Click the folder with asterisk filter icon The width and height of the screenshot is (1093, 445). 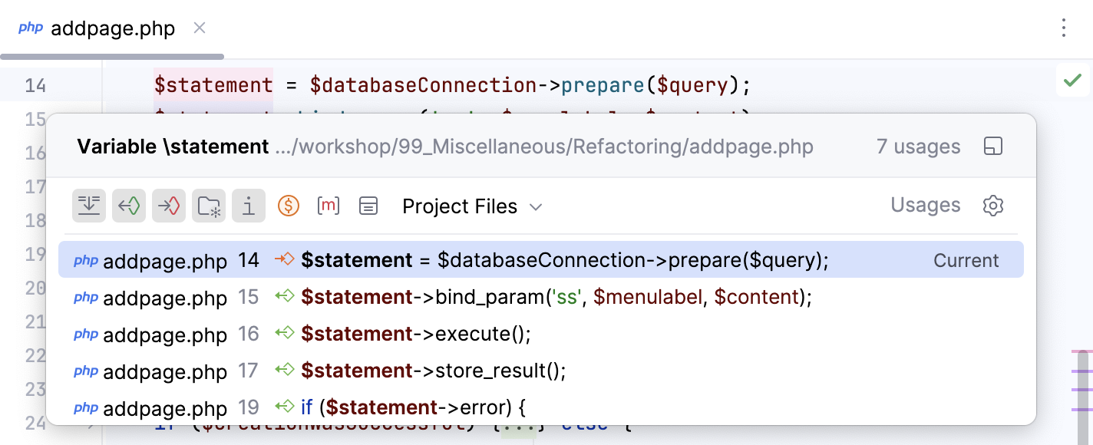coord(209,206)
